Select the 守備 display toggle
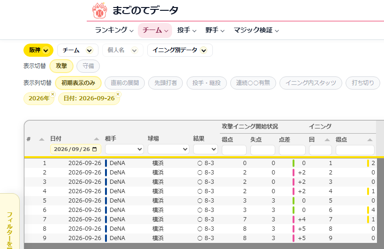 [x=88, y=66]
